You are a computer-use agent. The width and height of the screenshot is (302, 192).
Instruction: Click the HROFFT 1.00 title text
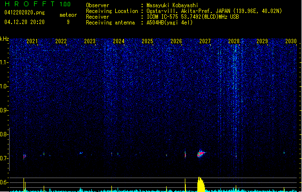(x=38, y=4)
